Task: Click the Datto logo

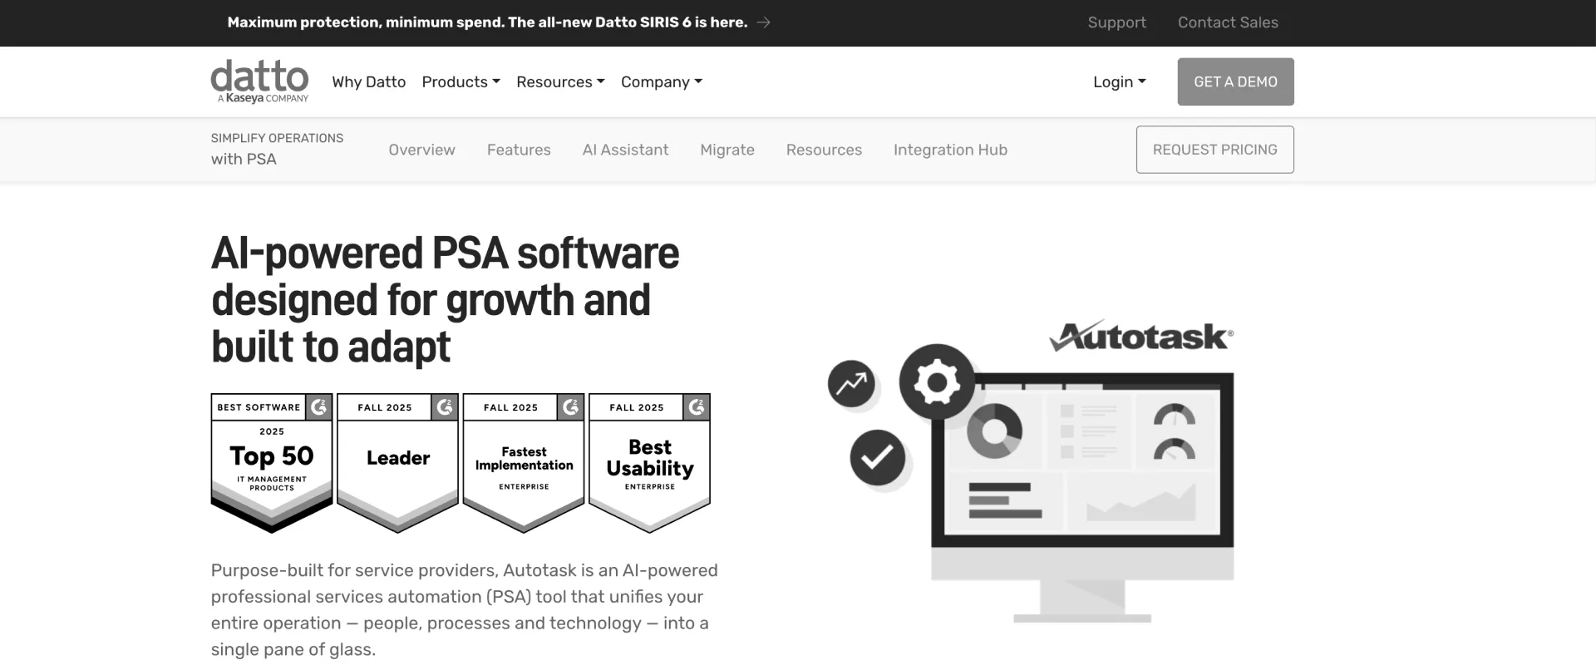Action: (259, 81)
